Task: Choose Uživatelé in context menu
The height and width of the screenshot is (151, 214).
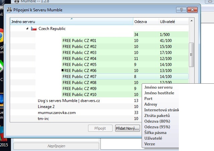Action: coord(153,138)
